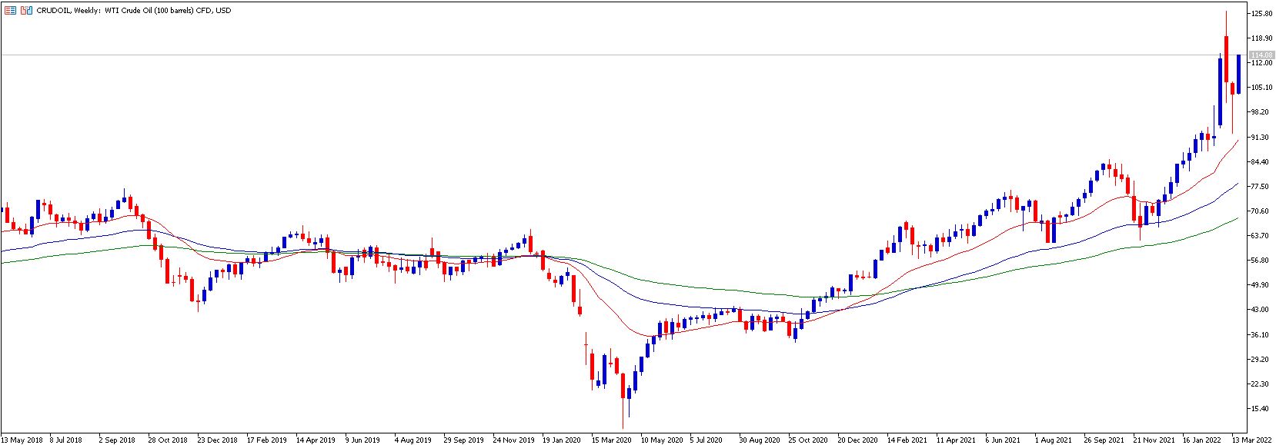Click the 14 Feb 2021 date label

[x=907, y=440]
